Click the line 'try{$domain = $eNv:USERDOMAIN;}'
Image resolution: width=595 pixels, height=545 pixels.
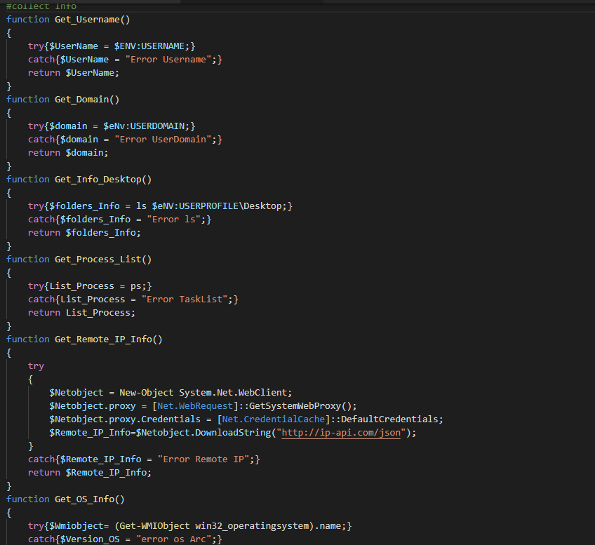[112, 126]
